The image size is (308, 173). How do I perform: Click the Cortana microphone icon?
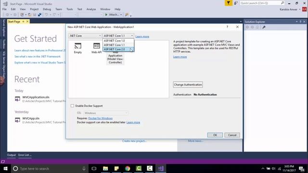[x=84, y=169]
